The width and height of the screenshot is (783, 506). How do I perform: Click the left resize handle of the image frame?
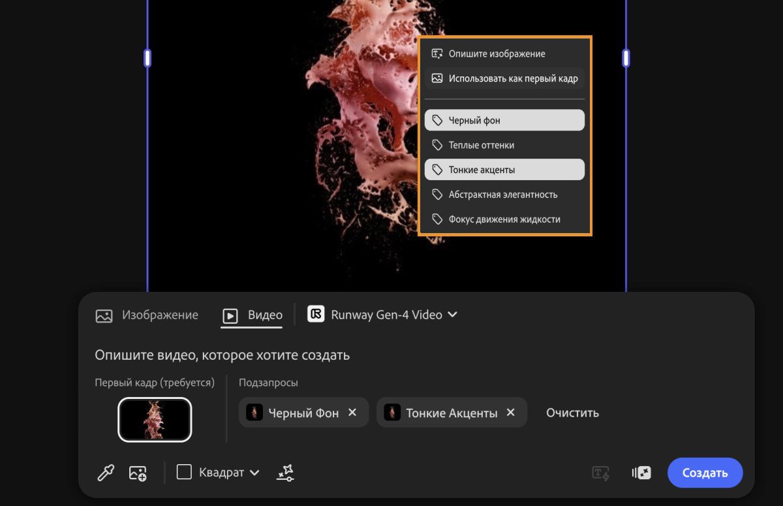pyautogui.click(x=147, y=58)
